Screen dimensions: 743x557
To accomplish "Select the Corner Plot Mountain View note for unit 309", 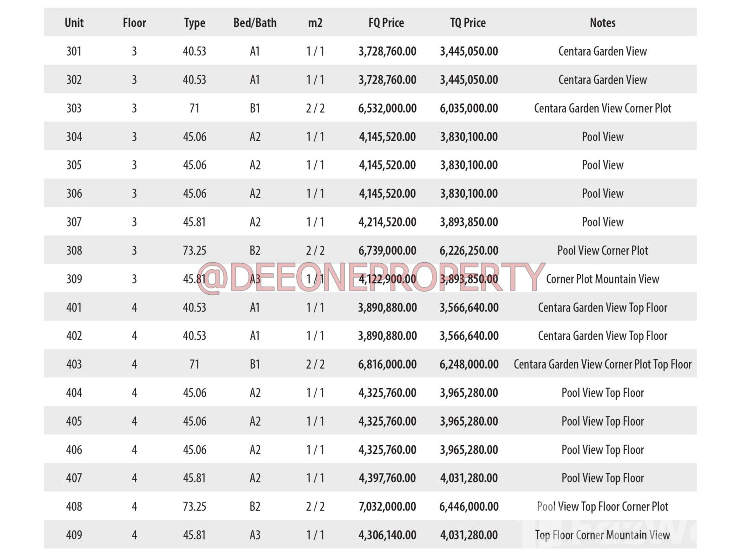I will 602,279.
